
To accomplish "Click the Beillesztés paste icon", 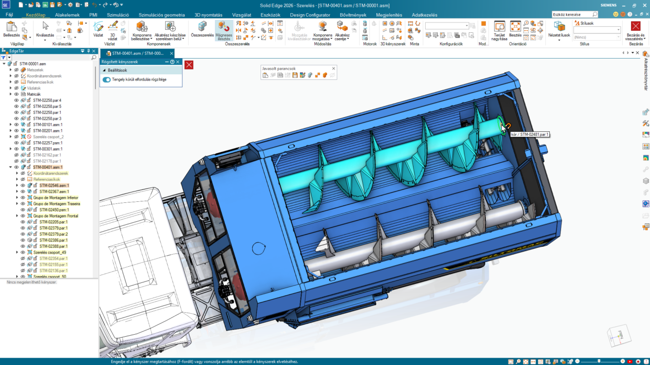I will (x=11, y=29).
